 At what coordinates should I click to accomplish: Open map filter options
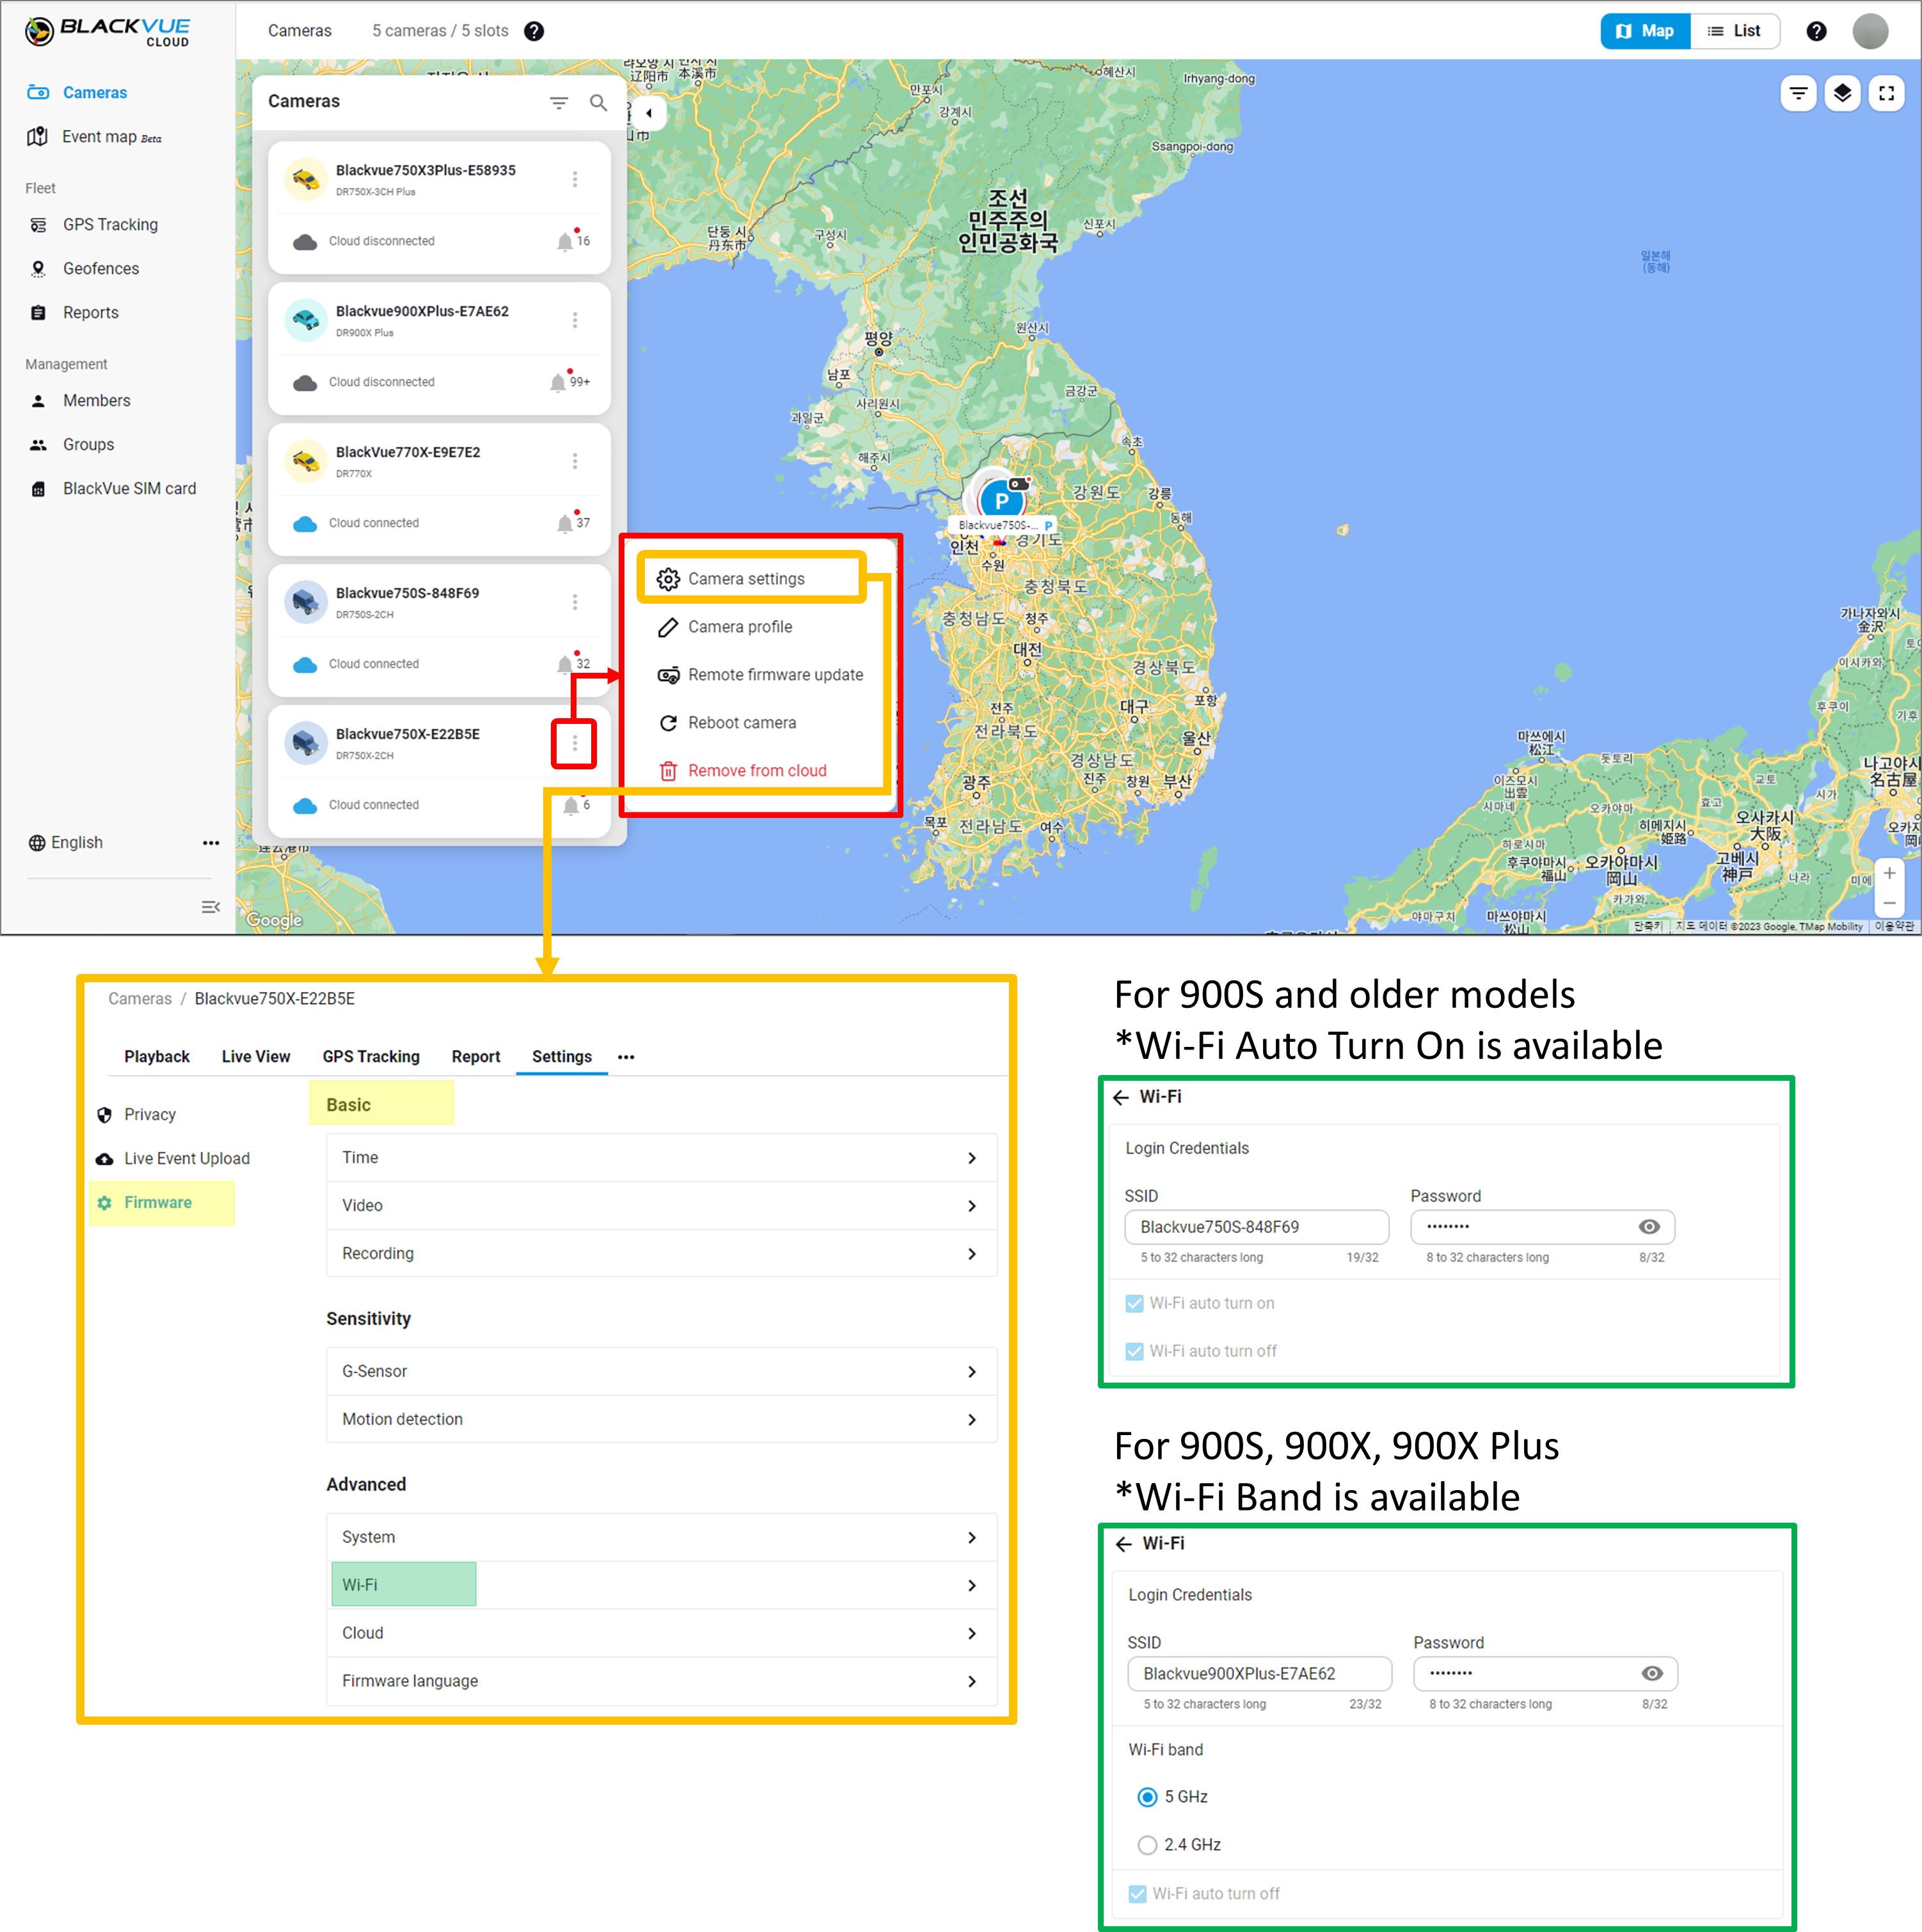(1798, 93)
